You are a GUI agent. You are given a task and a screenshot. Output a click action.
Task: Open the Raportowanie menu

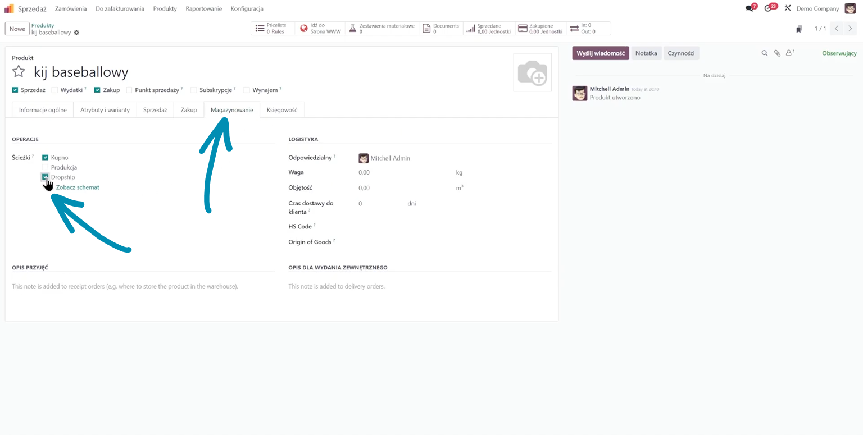(x=203, y=9)
